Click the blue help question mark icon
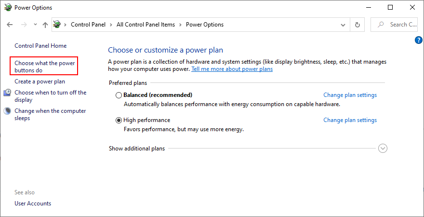The image size is (424, 217). [x=418, y=40]
